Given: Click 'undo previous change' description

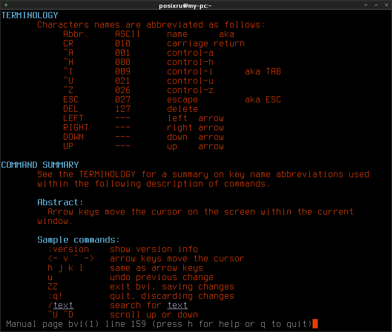Looking at the screenshot, I should tap(161, 277).
